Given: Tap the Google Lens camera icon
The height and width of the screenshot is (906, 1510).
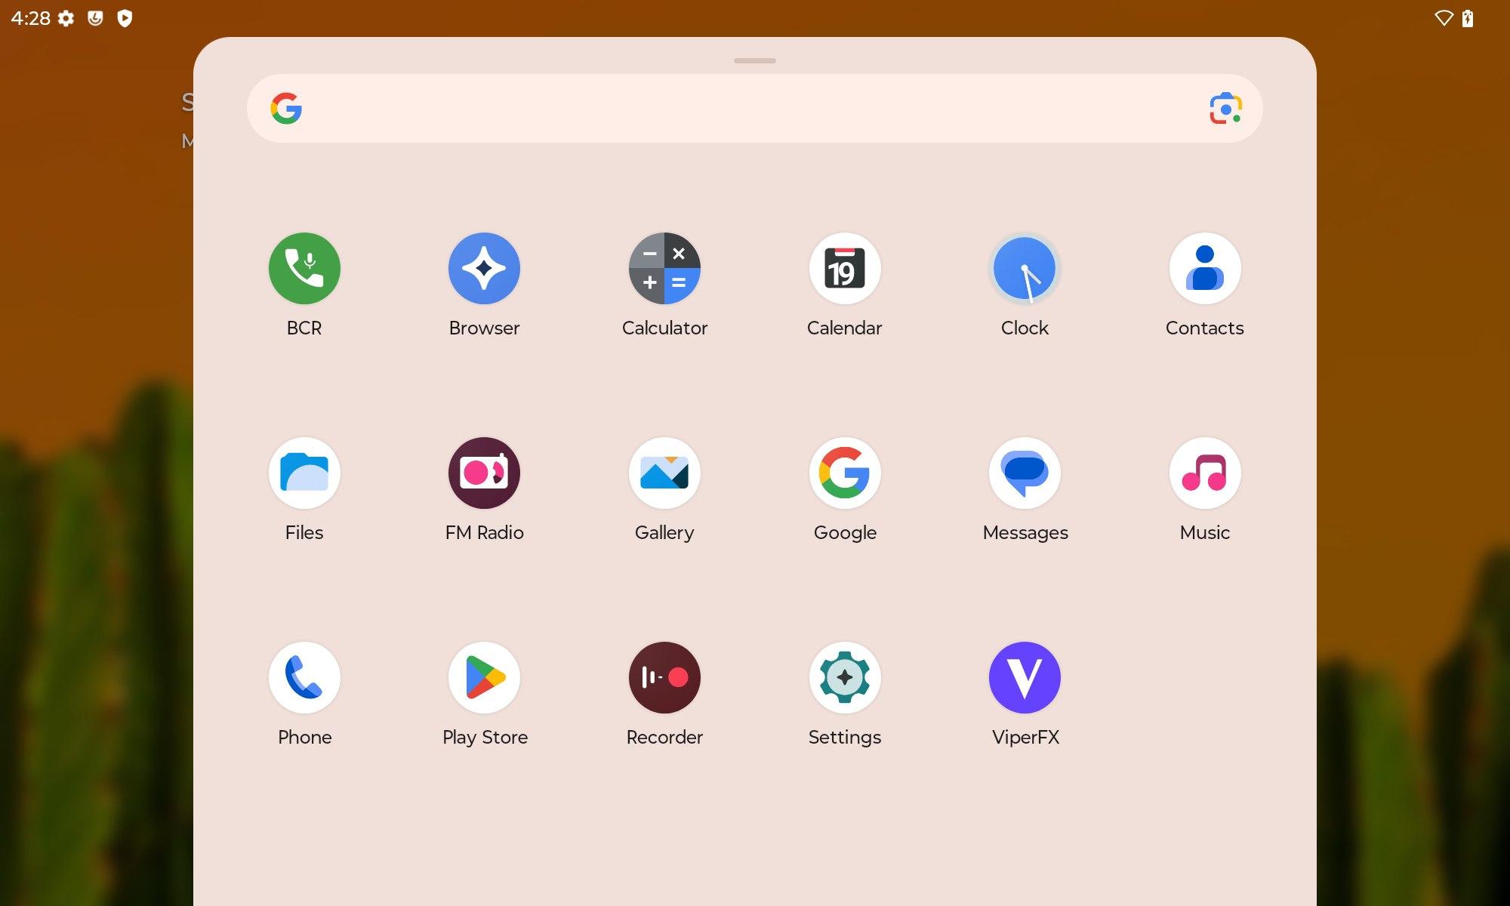Looking at the screenshot, I should (1225, 109).
